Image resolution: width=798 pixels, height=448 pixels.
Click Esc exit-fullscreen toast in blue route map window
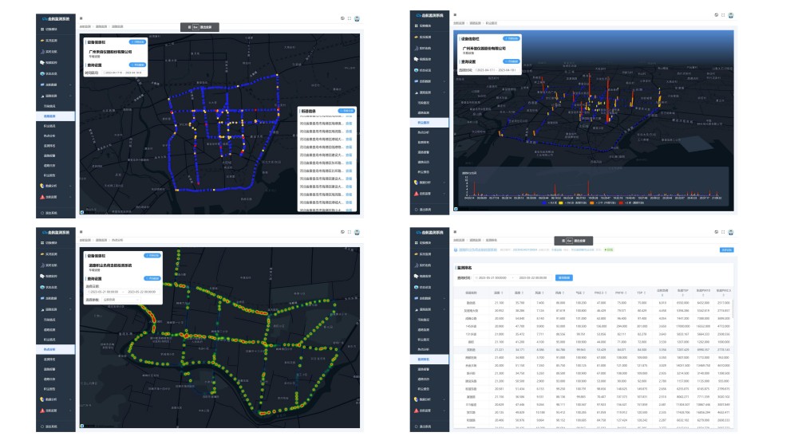pyautogui.click(x=200, y=27)
